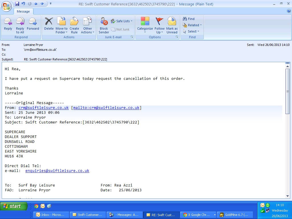Launch Outlook from Quick Launch icon

[x=43, y=206]
